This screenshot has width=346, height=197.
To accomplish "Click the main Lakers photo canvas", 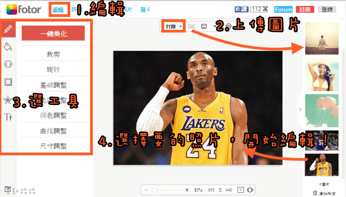I will click(198, 108).
